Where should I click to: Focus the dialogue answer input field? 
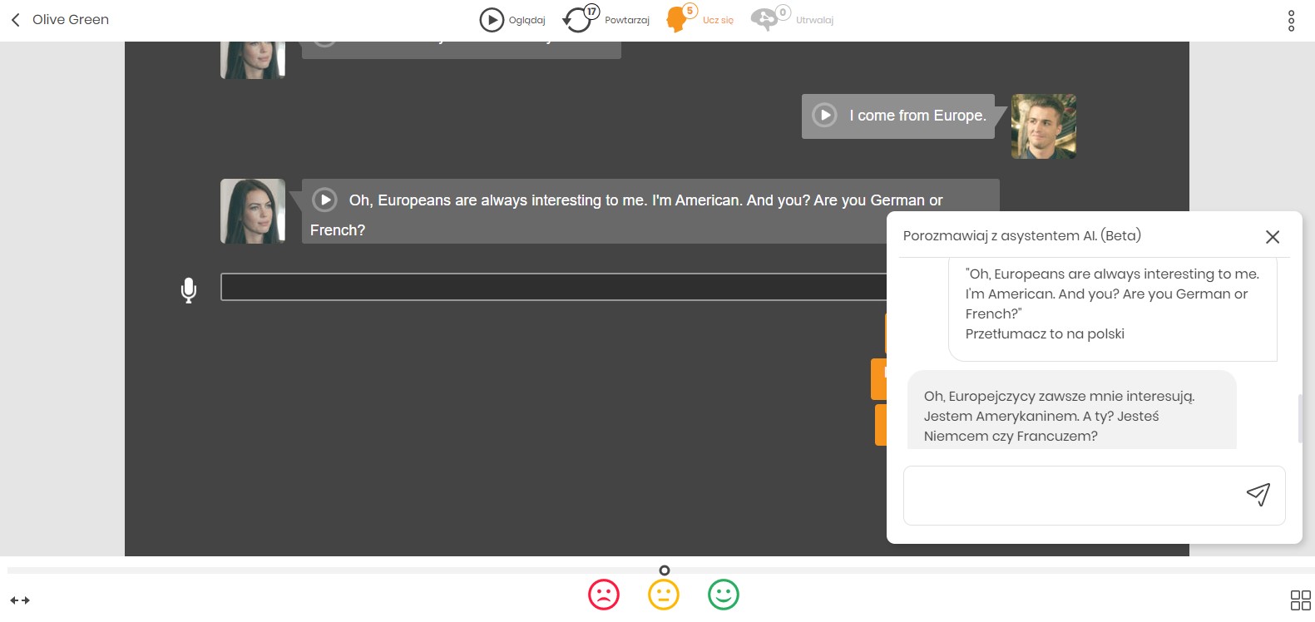pyautogui.click(x=553, y=287)
